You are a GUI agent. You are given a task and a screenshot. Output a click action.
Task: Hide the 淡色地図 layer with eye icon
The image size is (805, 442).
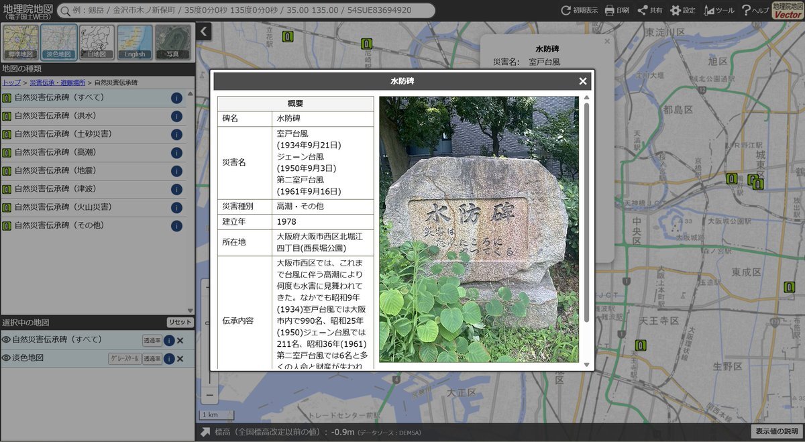[6, 358]
